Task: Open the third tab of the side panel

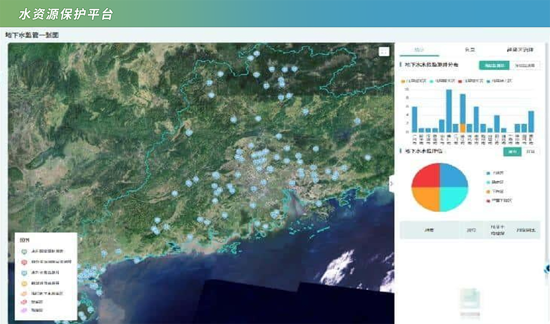Action: point(520,50)
